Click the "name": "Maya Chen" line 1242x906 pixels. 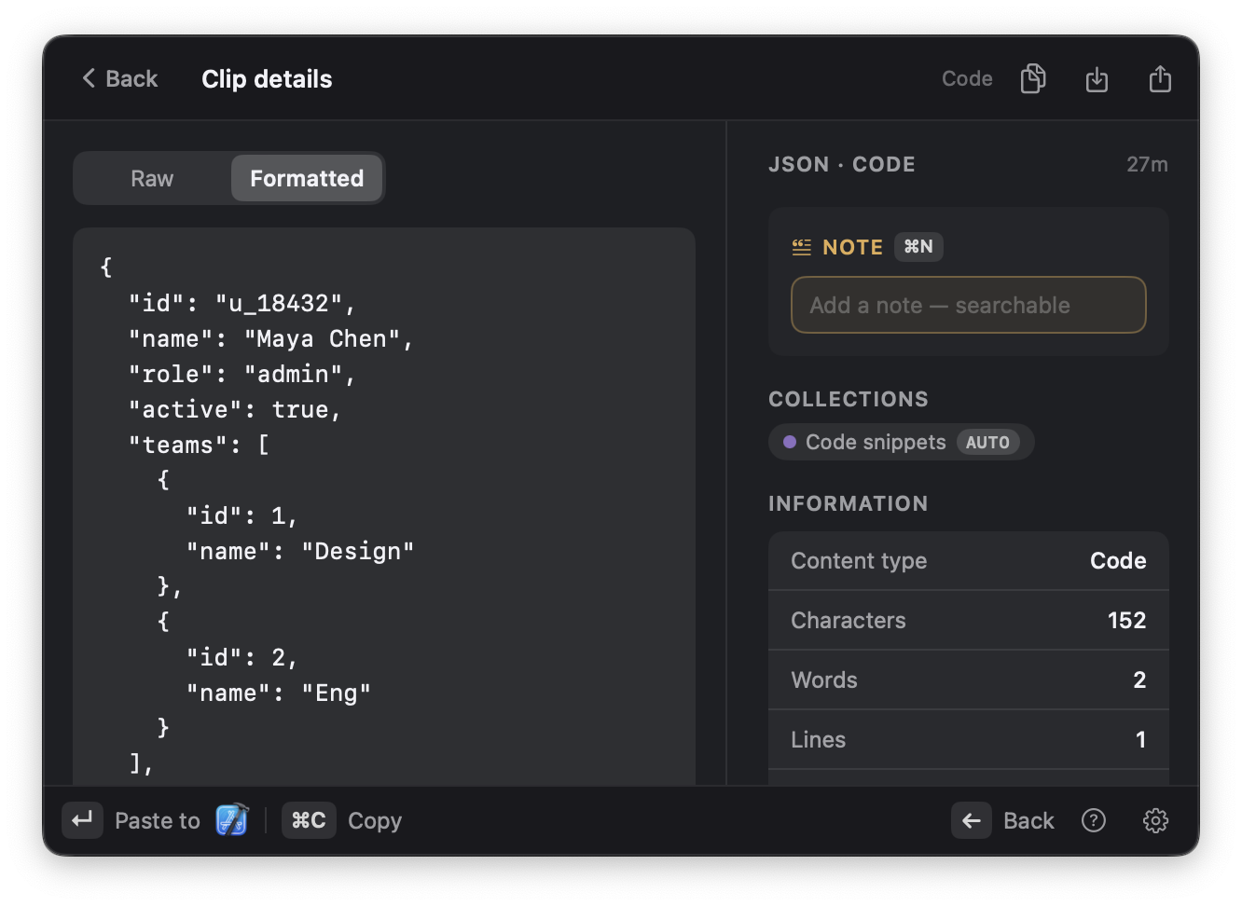point(271,339)
